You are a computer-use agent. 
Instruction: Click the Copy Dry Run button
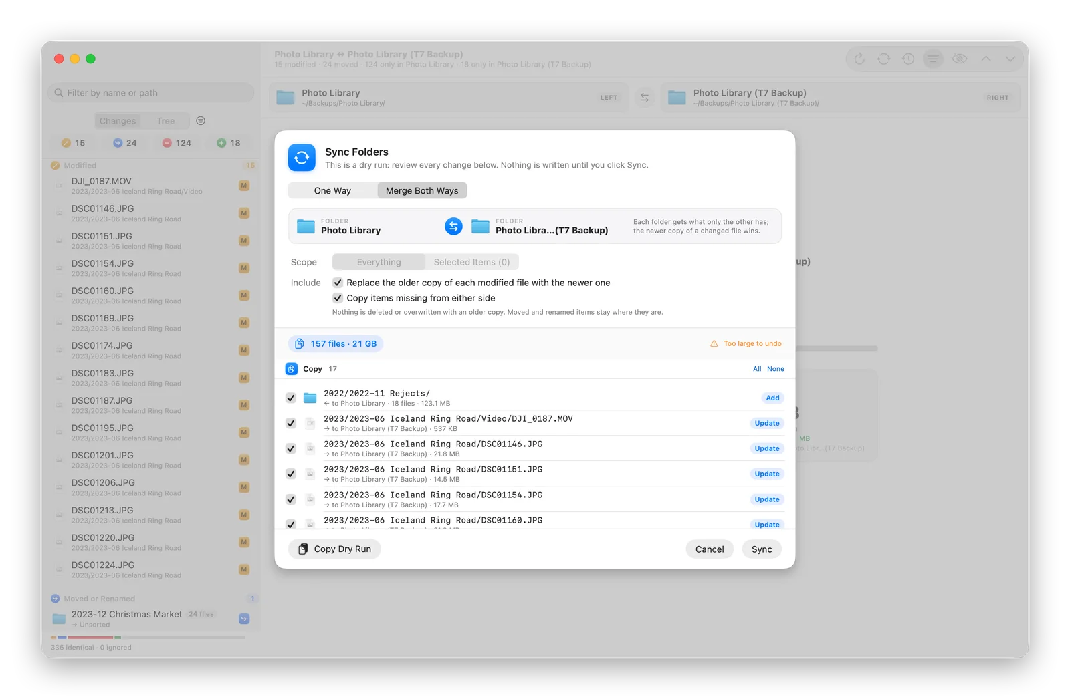(x=334, y=549)
